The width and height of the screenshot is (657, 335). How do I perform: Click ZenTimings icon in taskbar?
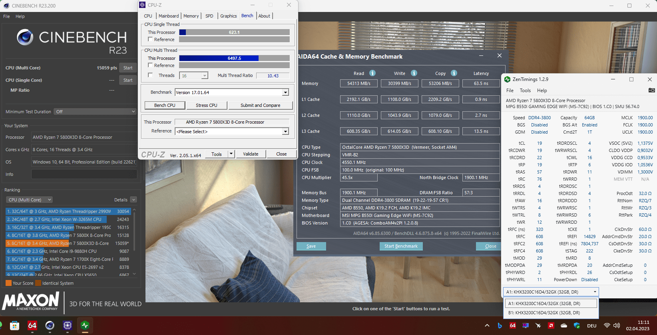tap(85, 325)
